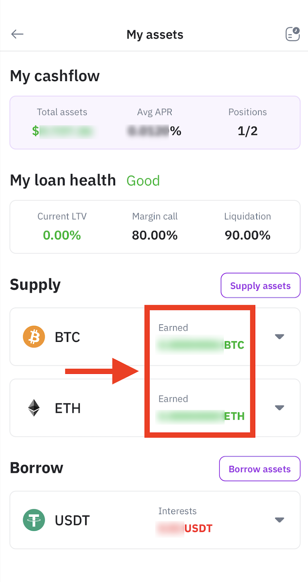
Task: Expand the ETH supply row
Action: 279,408
